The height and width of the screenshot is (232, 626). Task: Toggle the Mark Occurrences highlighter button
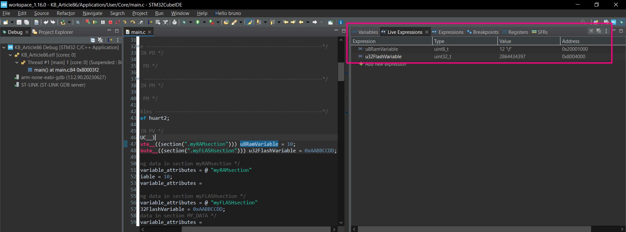(x=250, y=22)
